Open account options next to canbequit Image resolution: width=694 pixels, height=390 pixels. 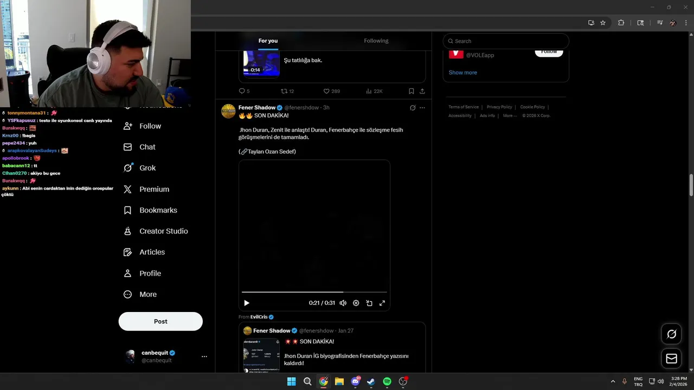coord(204,356)
